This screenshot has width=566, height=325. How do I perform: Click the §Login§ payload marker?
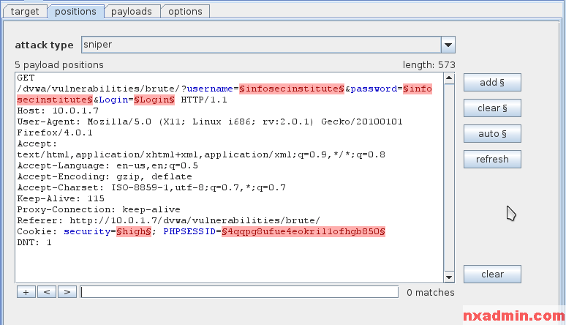154,100
